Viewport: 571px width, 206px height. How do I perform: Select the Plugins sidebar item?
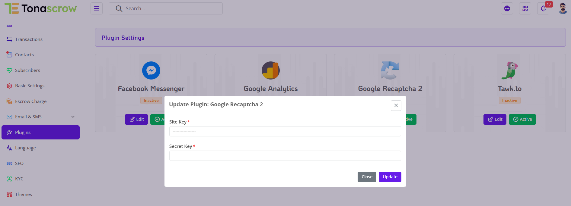point(40,133)
